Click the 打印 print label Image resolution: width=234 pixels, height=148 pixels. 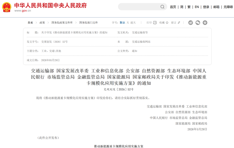(x=149, y=22)
